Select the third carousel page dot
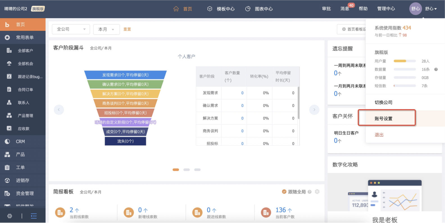The image size is (445, 223). pyautogui.click(x=197, y=170)
